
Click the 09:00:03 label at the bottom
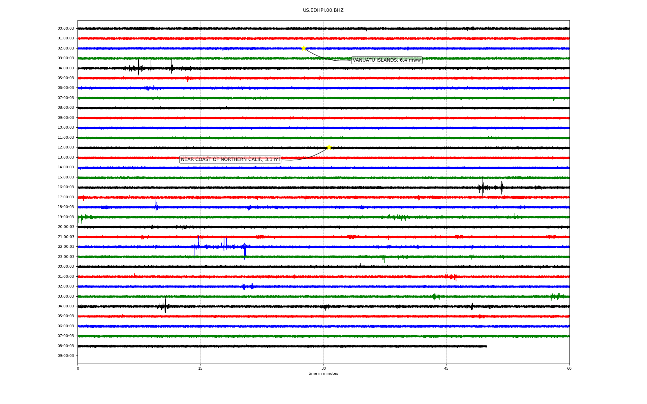66,356
